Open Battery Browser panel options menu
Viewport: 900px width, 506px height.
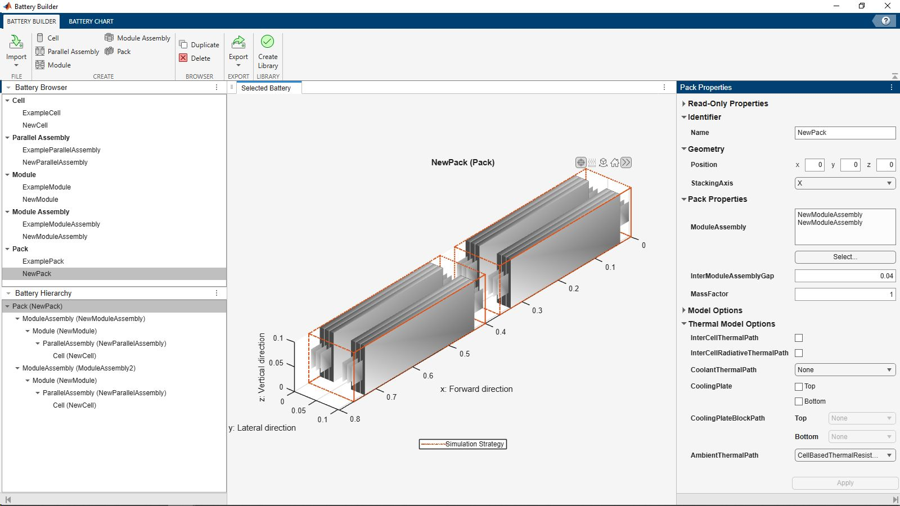pos(217,88)
